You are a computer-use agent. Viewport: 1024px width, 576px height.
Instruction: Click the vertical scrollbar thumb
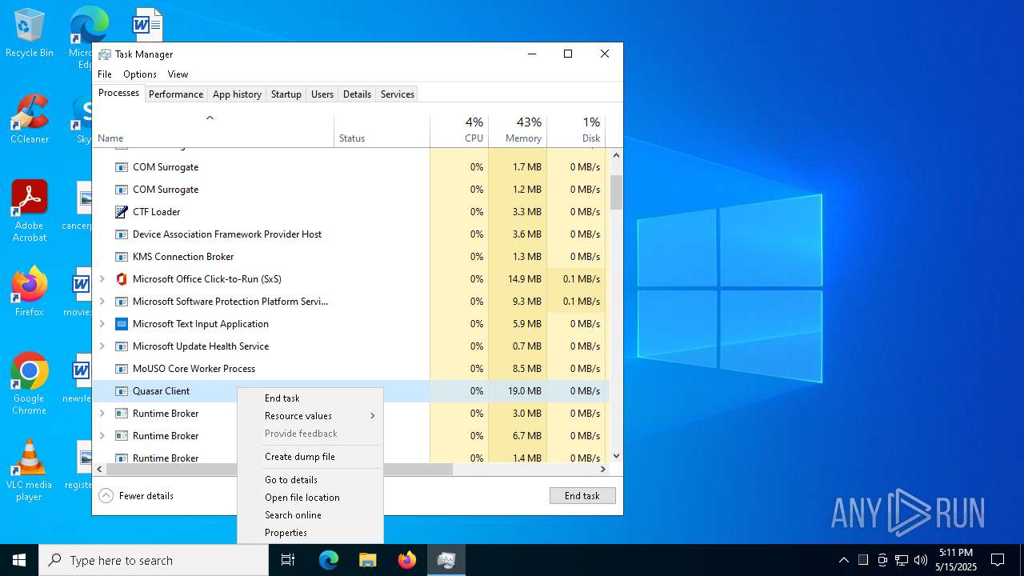[x=616, y=192]
